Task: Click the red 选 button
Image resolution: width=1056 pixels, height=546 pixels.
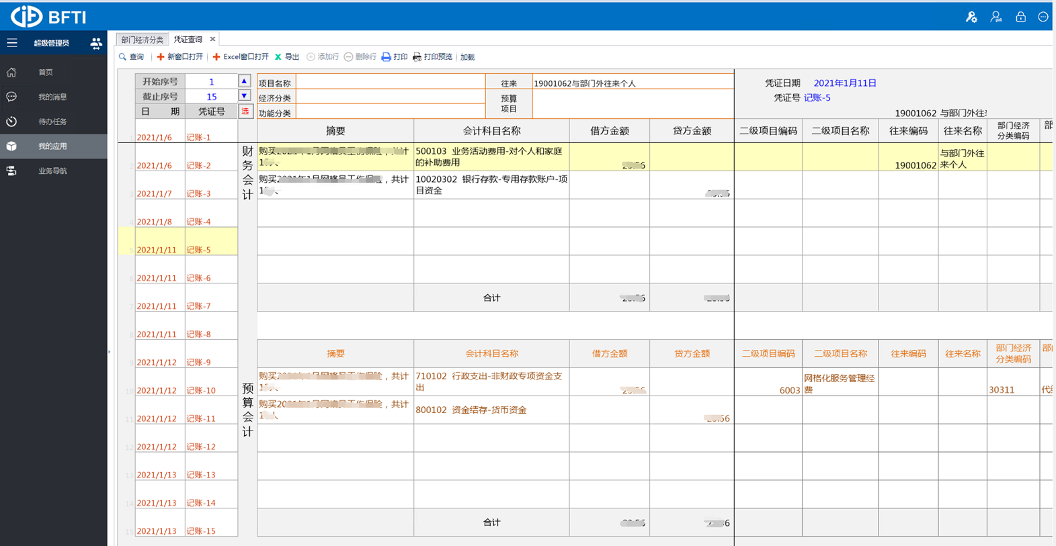Action: 245,111
